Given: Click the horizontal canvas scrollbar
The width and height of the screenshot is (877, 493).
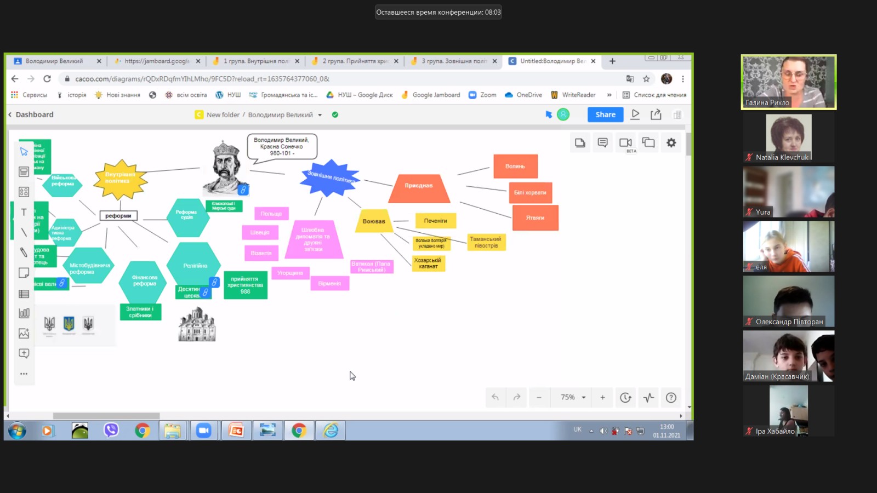Looking at the screenshot, I should (x=106, y=416).
